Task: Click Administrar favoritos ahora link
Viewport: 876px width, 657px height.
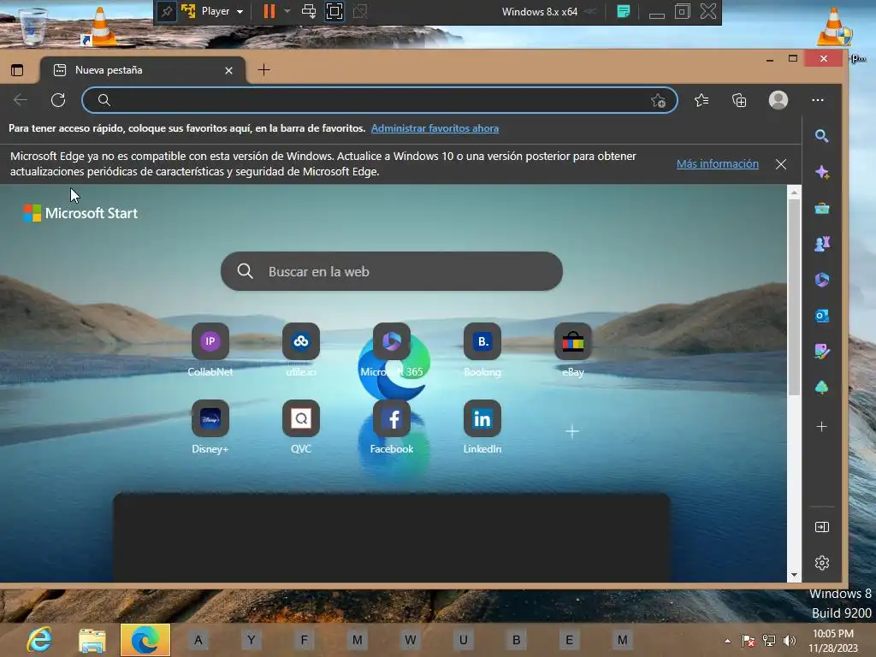Action: tap(435, 128)
